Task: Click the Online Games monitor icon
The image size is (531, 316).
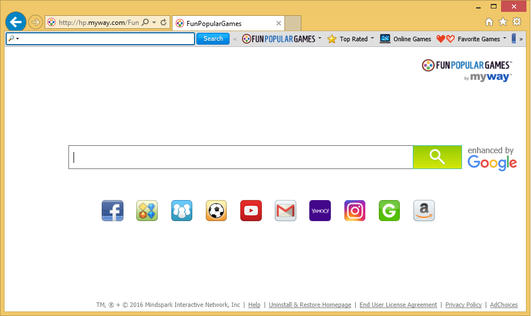Action: (x=385, y=38)
